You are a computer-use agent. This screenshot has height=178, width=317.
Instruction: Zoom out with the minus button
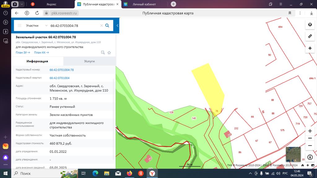point(310,145)
